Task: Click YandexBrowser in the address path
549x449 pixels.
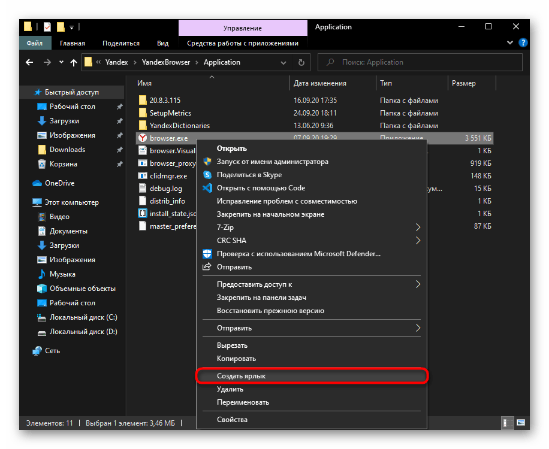Action: point(166,62)
